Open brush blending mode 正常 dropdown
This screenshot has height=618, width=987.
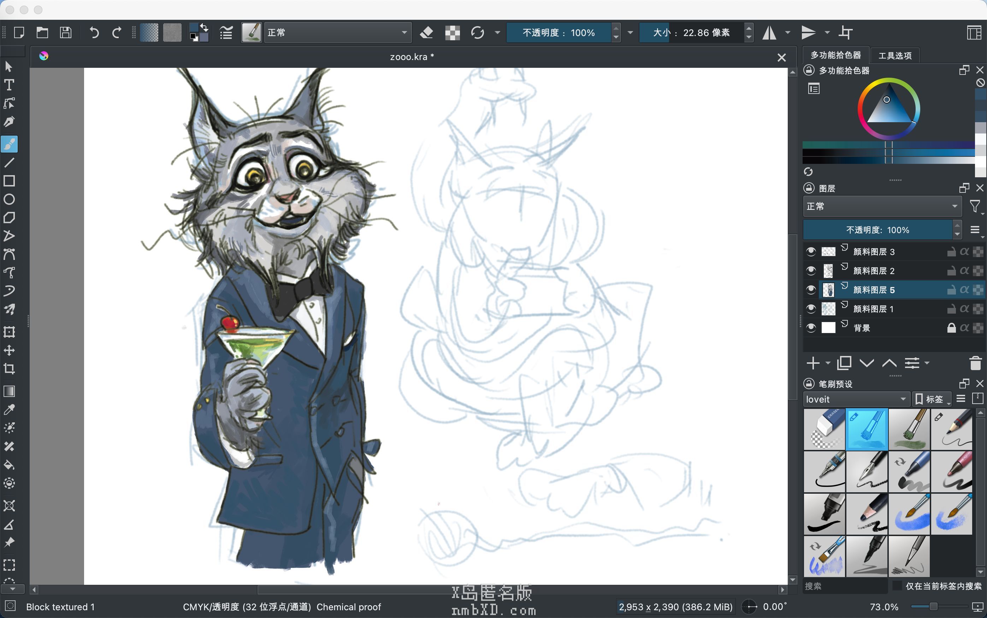tap(337, 33)
